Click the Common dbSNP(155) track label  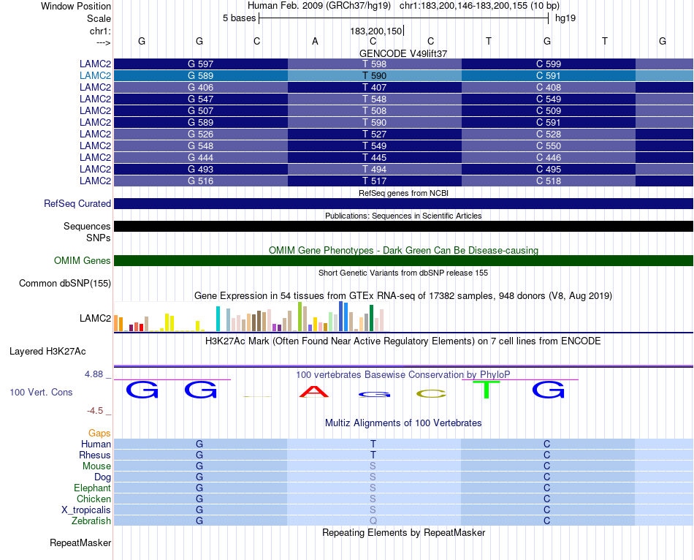coord(65,283)
